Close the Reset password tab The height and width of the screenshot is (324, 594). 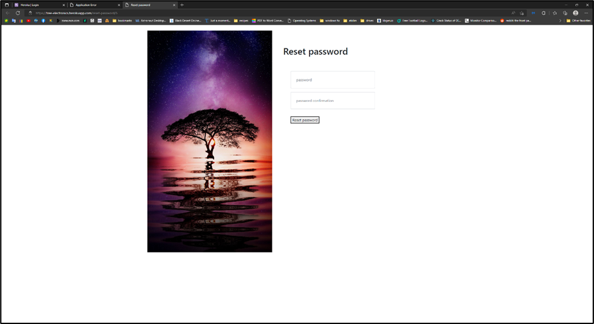click(174, 5)
